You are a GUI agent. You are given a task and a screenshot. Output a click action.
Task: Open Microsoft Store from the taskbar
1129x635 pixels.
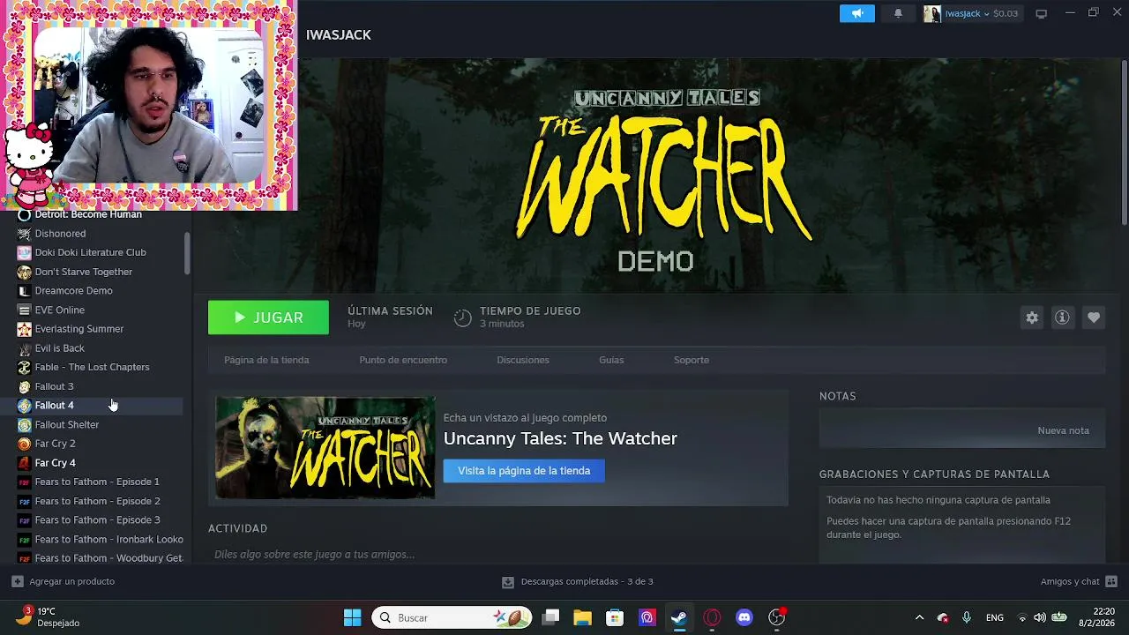(x=615, y=617)
